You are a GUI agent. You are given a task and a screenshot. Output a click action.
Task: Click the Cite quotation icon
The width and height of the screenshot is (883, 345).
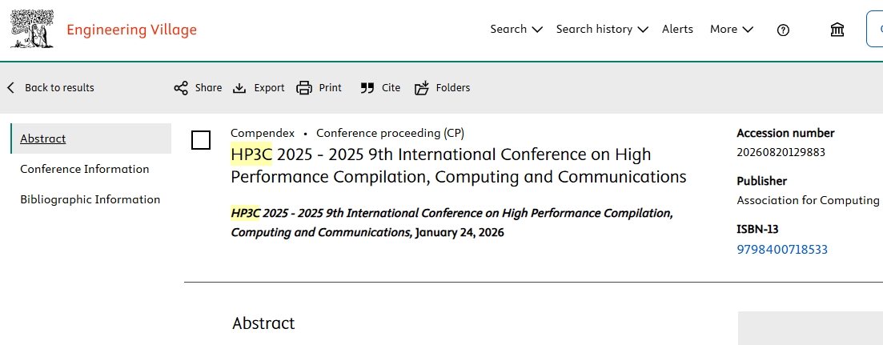[367, 88]
